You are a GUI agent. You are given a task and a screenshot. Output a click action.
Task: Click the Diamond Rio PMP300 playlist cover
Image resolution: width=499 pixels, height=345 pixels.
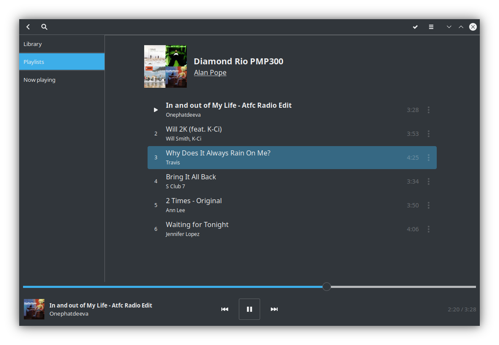coord(165,66)
